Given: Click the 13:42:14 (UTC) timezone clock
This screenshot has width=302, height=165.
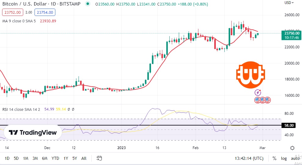Looking at the screenshot, I should 249,159.
